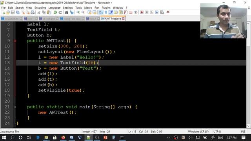Screen dimensions: 251x141
Task: Open the Macro menu
Action: pyautogui.click(x=88, y=8)
